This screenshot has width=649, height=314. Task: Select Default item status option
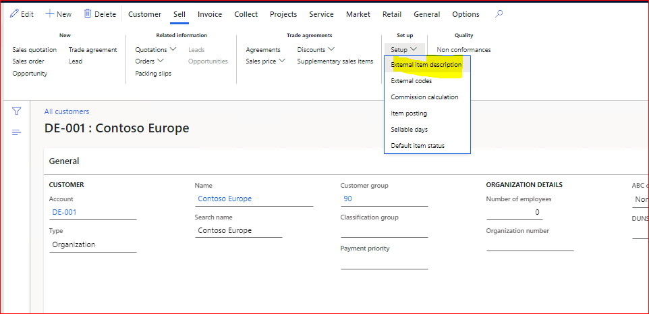418,146
